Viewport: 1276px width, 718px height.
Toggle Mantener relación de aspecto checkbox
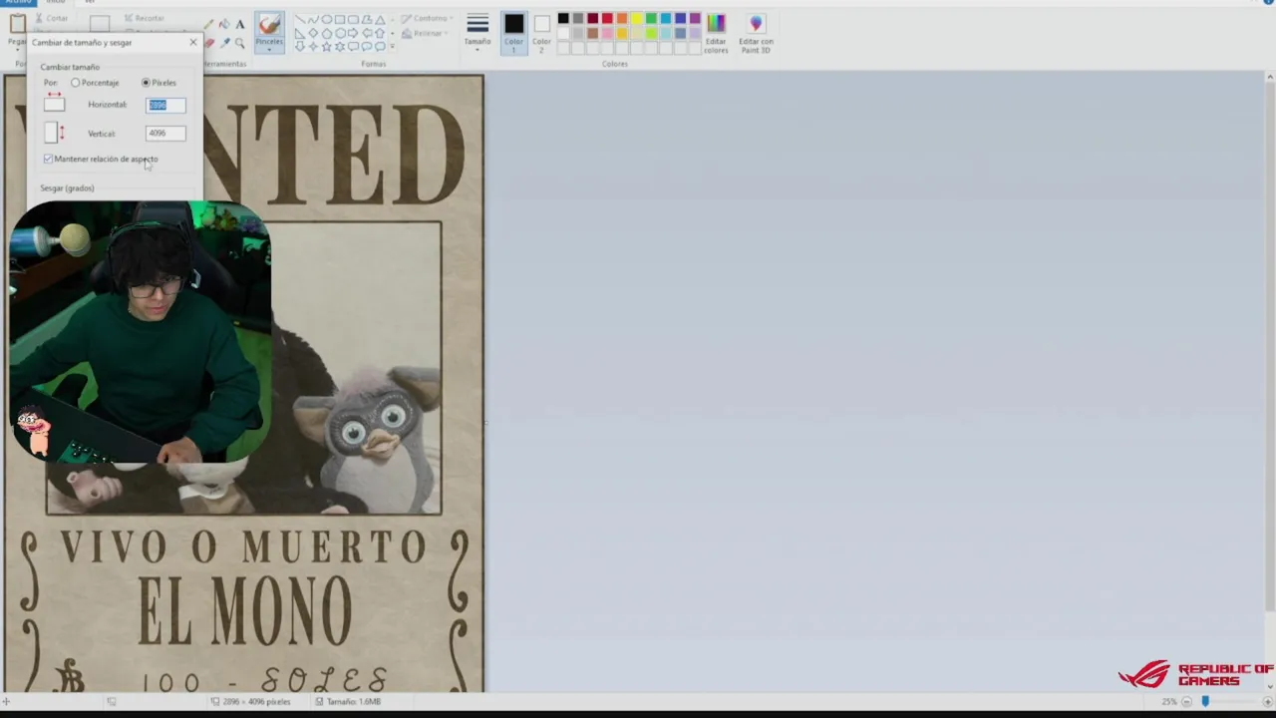pyautogui.click(x=48, y=159)
